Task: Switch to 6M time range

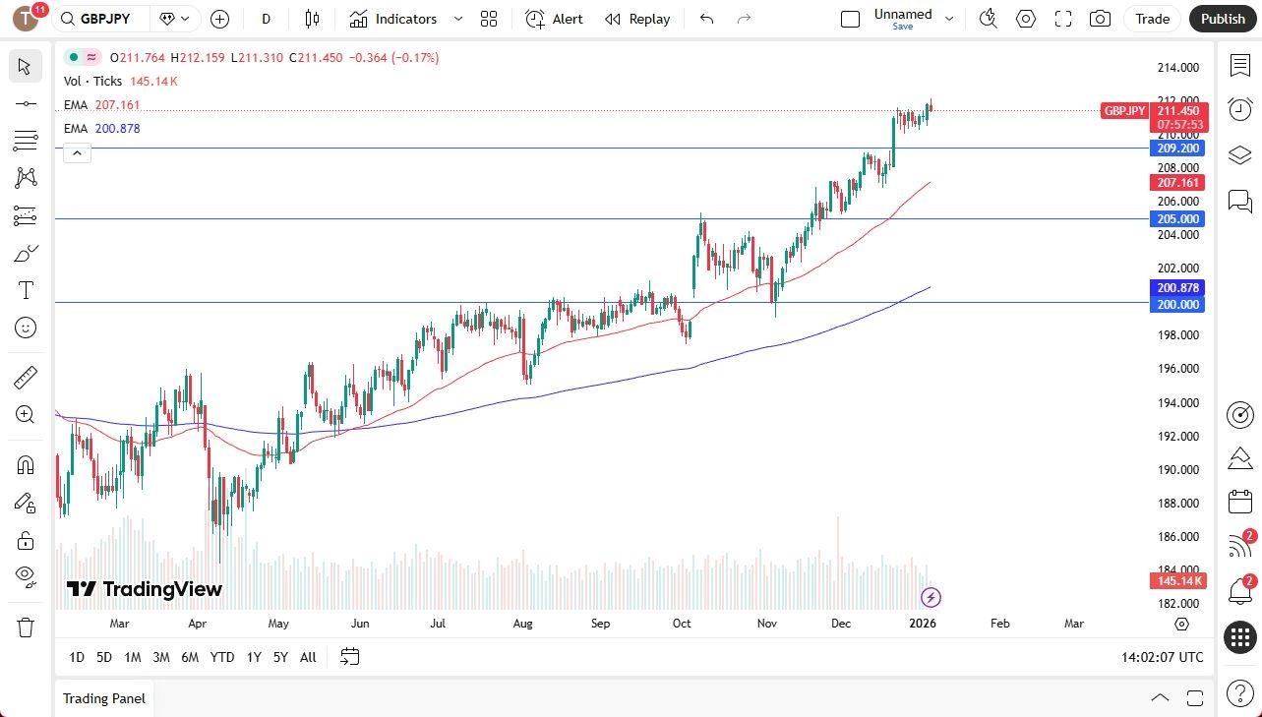Action: click(x=190, y=657)
